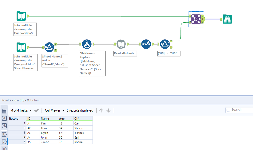
Task: Jump to next record with down arrow
Action: click(x=109, y=110)
